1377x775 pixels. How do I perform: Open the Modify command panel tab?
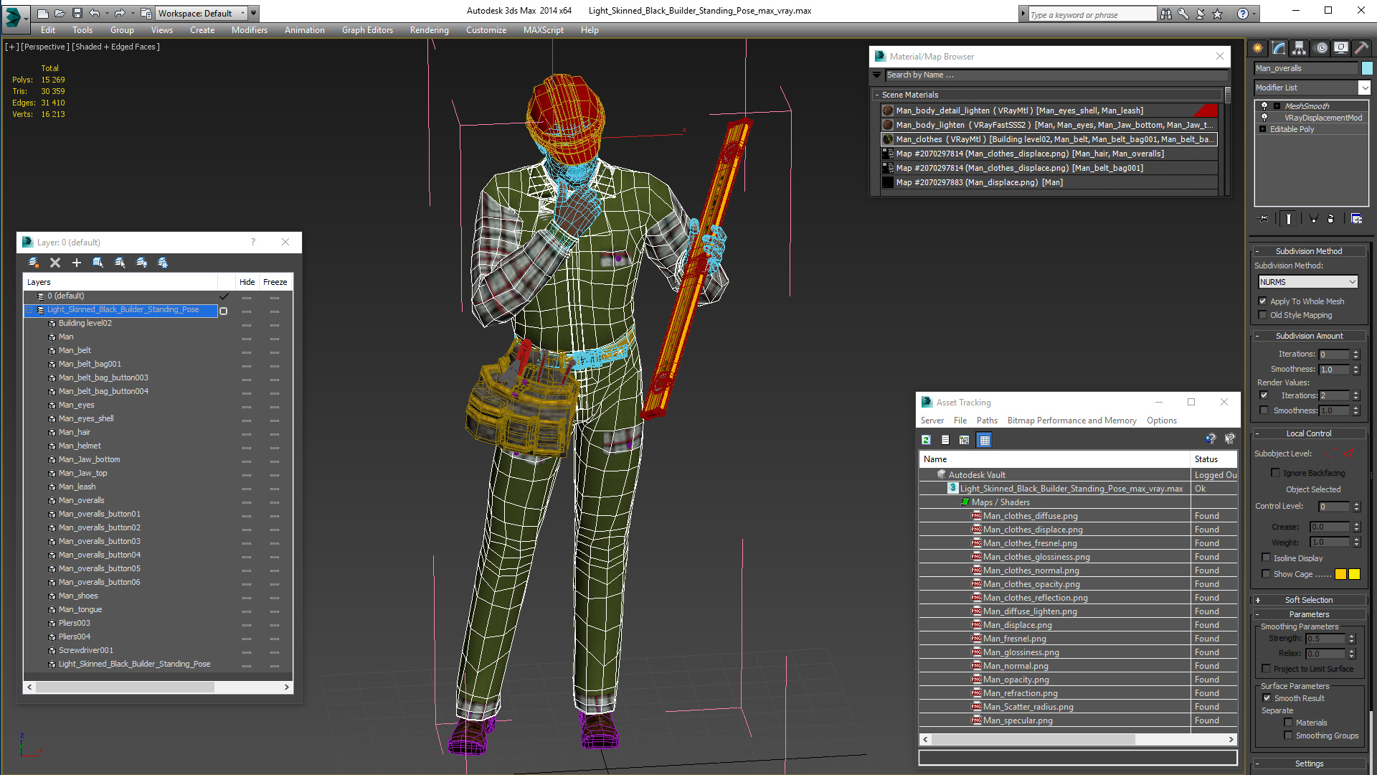click(1279, 48)
